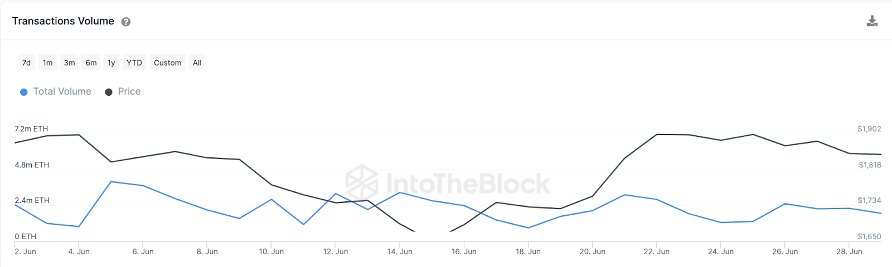The image size is (892, 267).
Task: Toggle the Total Volume series
Action: [x=62, y=92]
